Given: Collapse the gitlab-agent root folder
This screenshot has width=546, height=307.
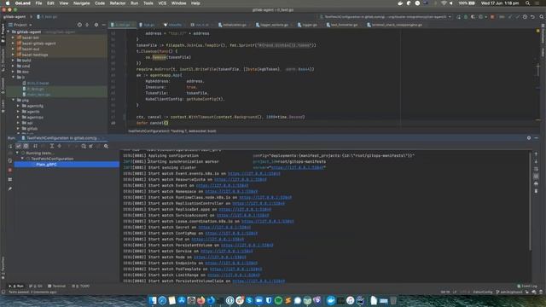Looking at the screenshot, I should point(9,32).
